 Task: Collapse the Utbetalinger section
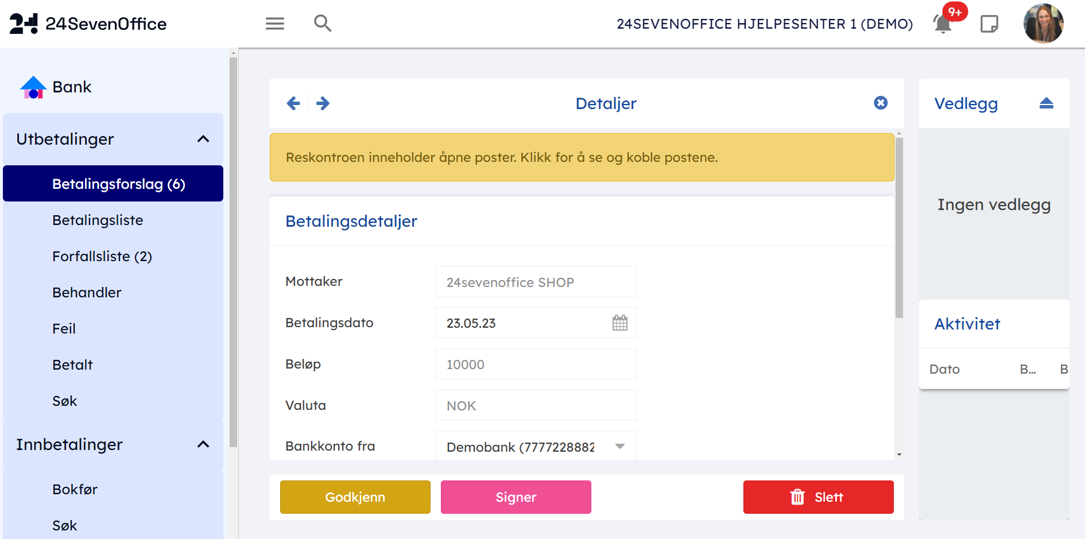[203, 139]
